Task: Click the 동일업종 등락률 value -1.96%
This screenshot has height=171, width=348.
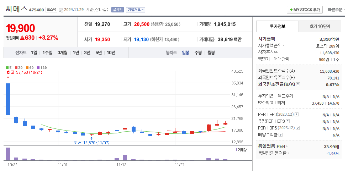Action: pyautogui.click(x=333, y=154)
